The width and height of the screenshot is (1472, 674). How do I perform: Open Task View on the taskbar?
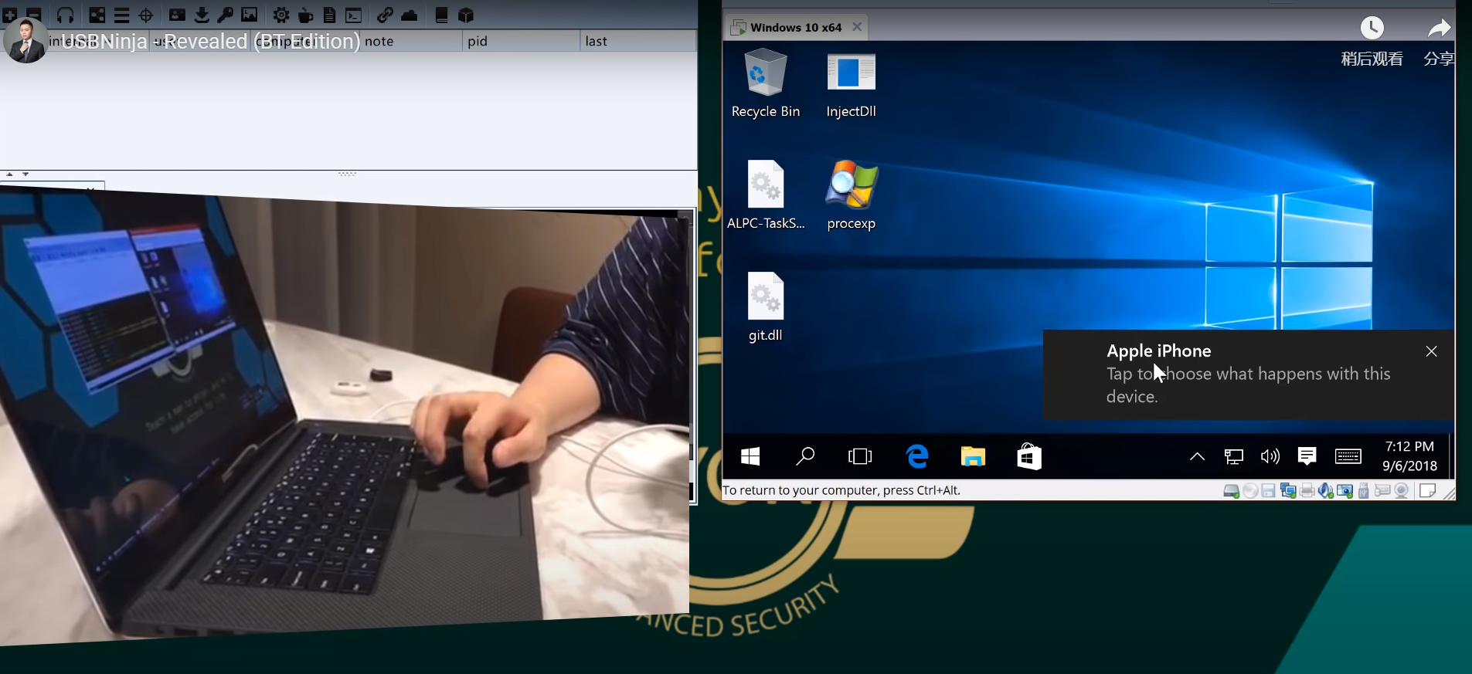(x=860, y=456)
